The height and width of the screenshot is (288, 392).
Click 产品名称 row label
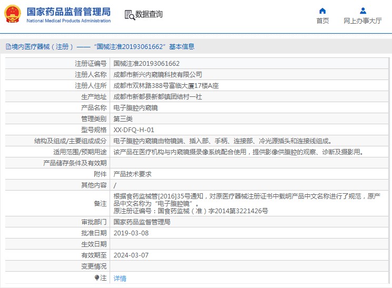click(x=94, y=107)
